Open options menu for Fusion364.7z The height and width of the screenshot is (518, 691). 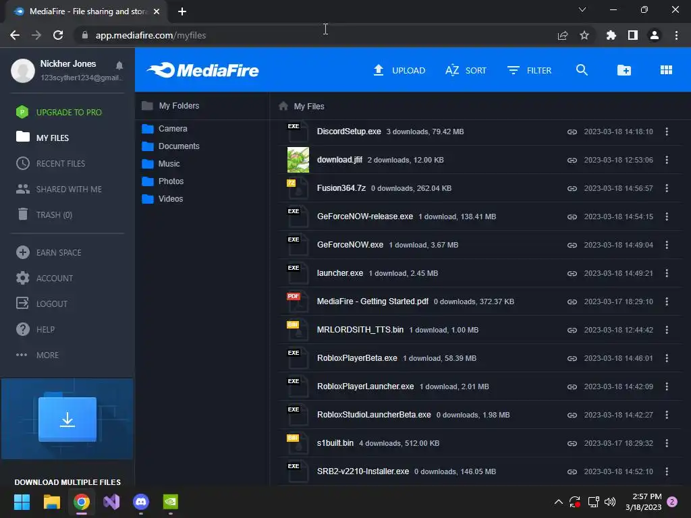666,188
